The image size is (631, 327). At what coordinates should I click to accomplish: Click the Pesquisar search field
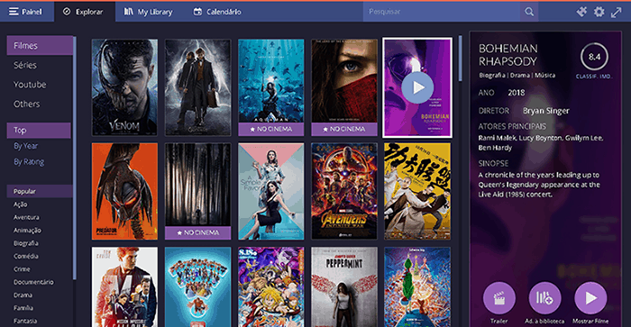(x=441, y=12)
